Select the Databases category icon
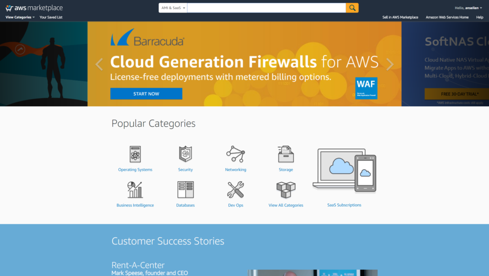Image resolution: width=489 pixels, height=276 pixels. 185,189
